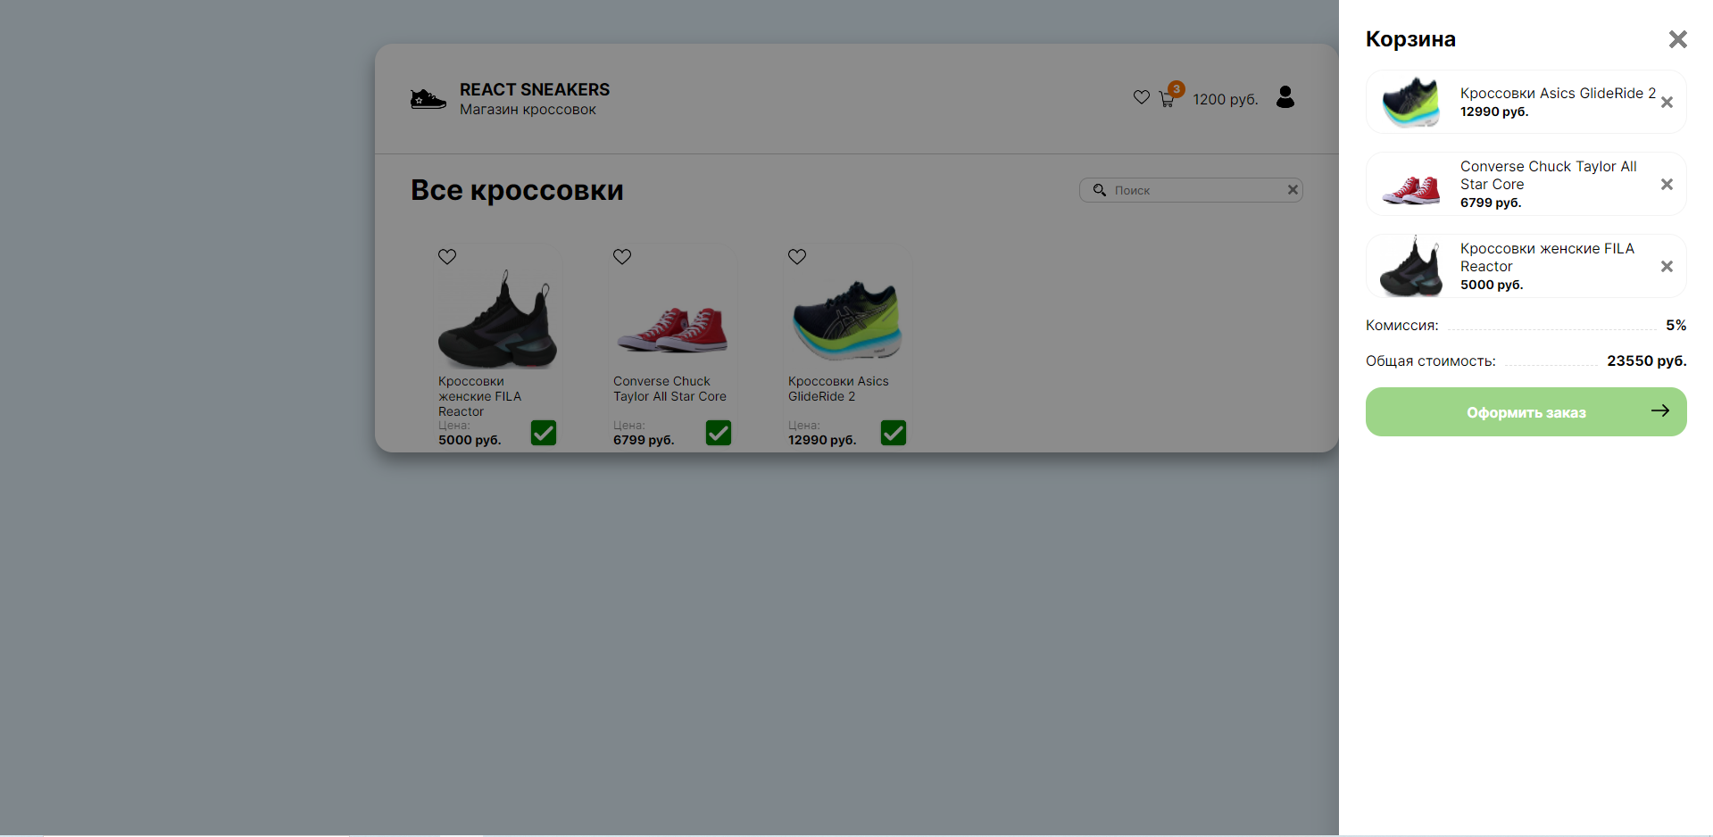Click the Поиск search field

[x=1191, y=190]
